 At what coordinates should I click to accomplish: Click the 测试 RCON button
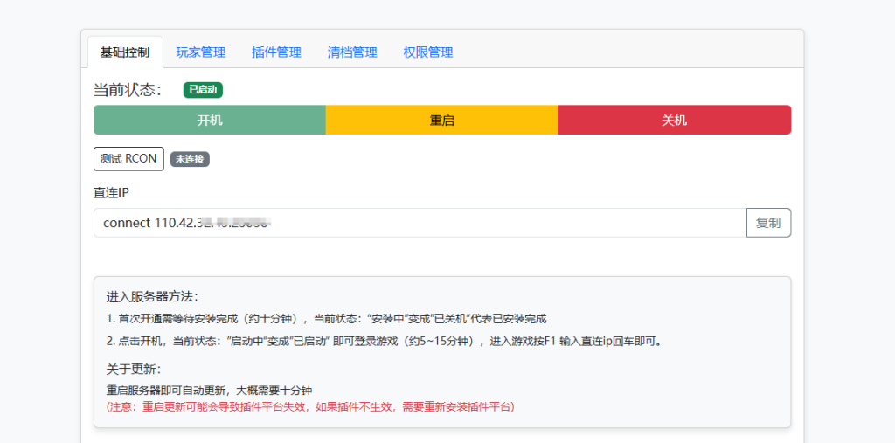coord(128,159)
